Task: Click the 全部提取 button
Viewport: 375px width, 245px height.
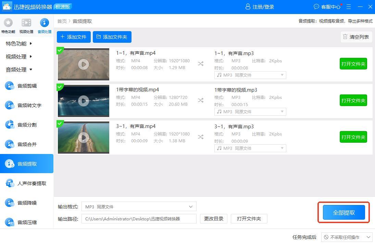Action: click(x=344, y=212)
